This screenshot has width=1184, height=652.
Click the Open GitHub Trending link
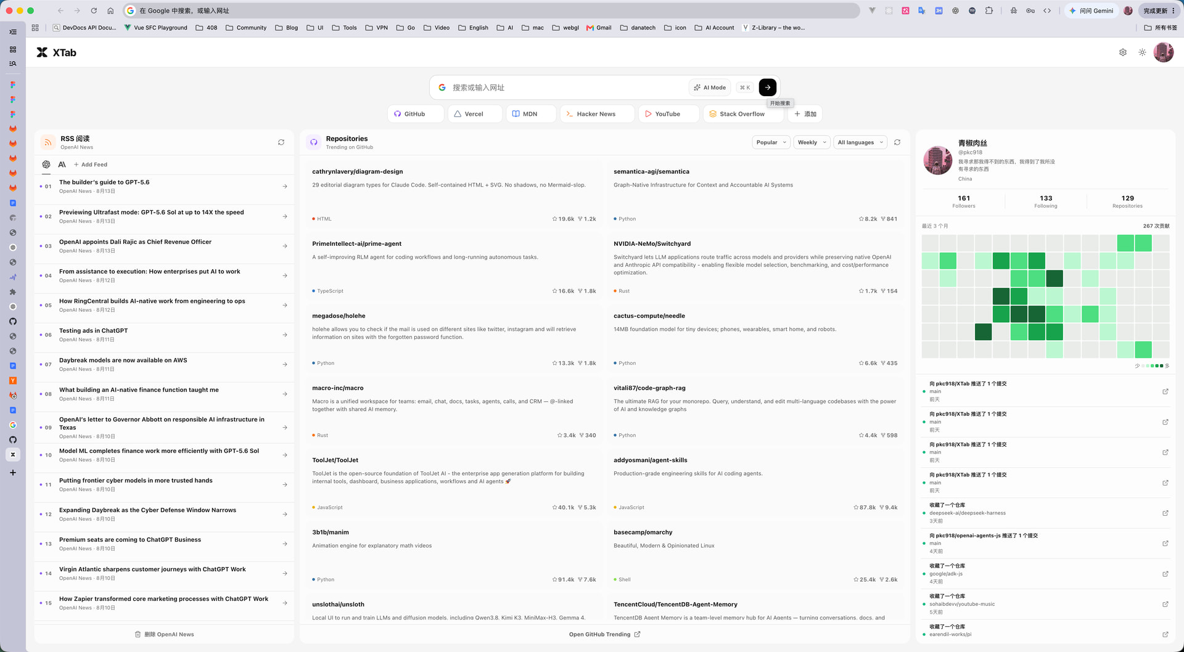coord(604,634)
